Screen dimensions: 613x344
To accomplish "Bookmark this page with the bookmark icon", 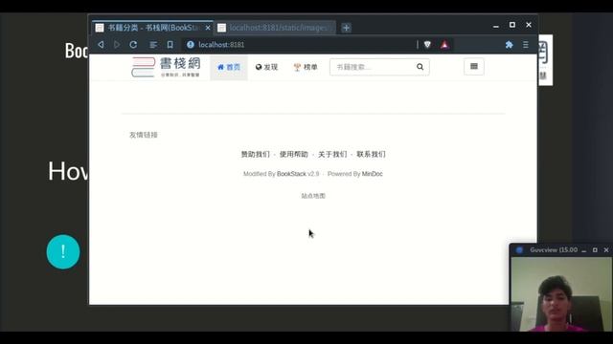I will (170, 45).
